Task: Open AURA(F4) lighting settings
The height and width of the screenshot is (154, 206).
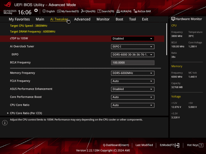Action: tap(124, 11)
